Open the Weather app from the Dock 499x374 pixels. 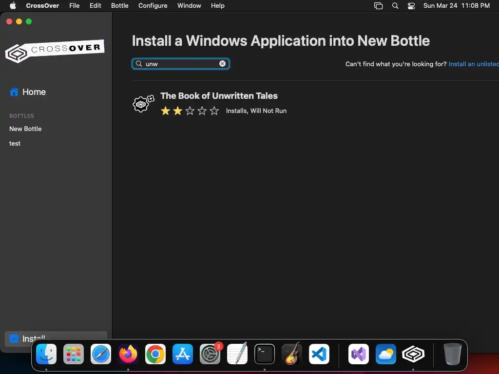[386, 354]
